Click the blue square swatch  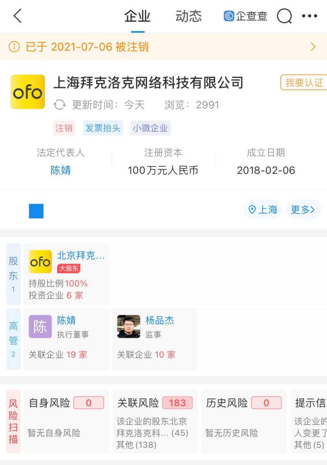[36, 211]
